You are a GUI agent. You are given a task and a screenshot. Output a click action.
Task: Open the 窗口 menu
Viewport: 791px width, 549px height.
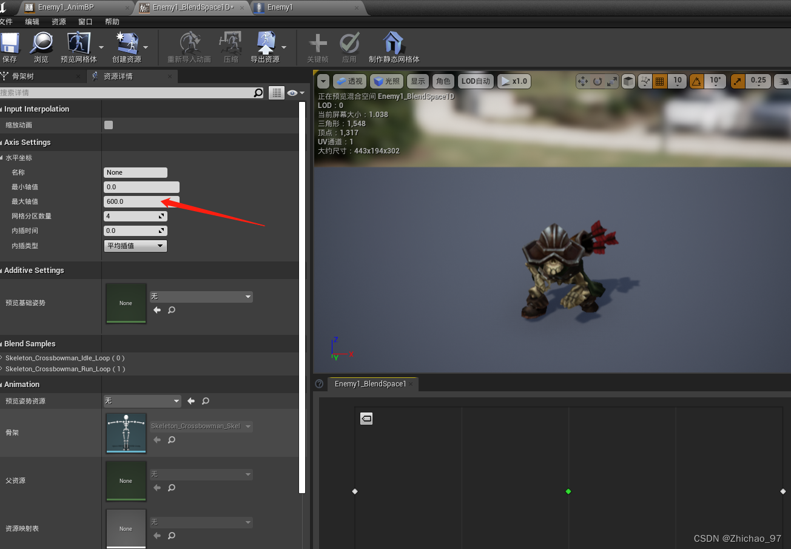click(x=84, y=21)
